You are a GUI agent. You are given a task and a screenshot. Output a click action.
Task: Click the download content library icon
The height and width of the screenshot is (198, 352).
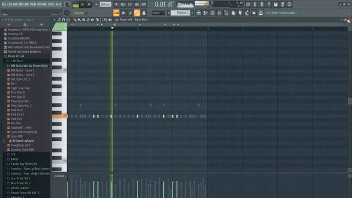coord(261,13)
